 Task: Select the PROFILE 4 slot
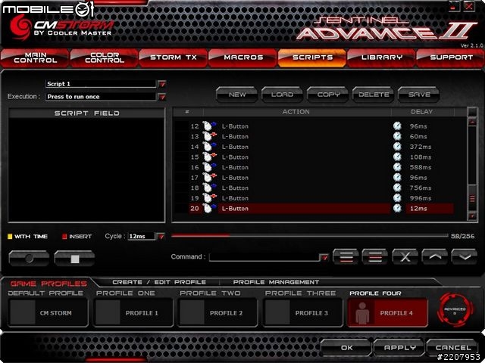[x=387, y=312]
